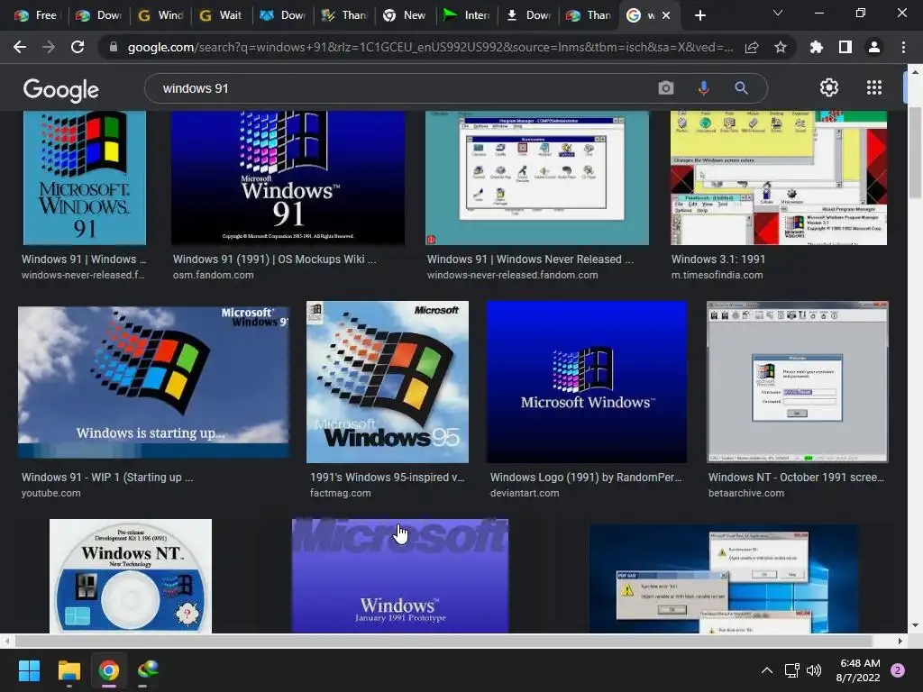923x692 pixels.
Task: Open the Windows 3.1: 1991 thumbnail
Action: click(778, 178)
